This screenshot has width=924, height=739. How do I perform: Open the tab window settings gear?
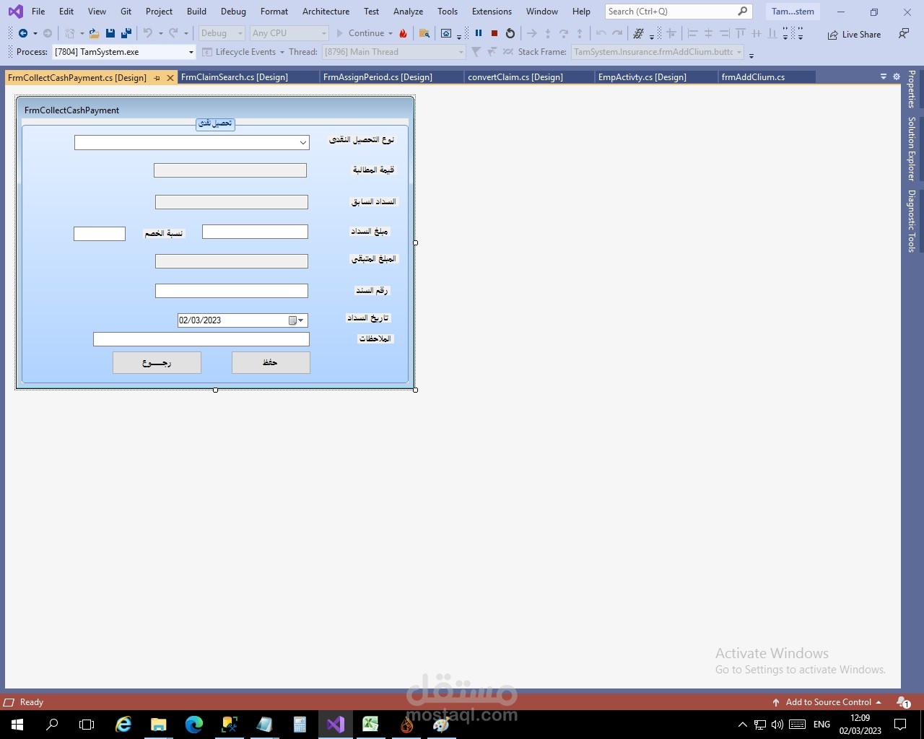[897, 76]
